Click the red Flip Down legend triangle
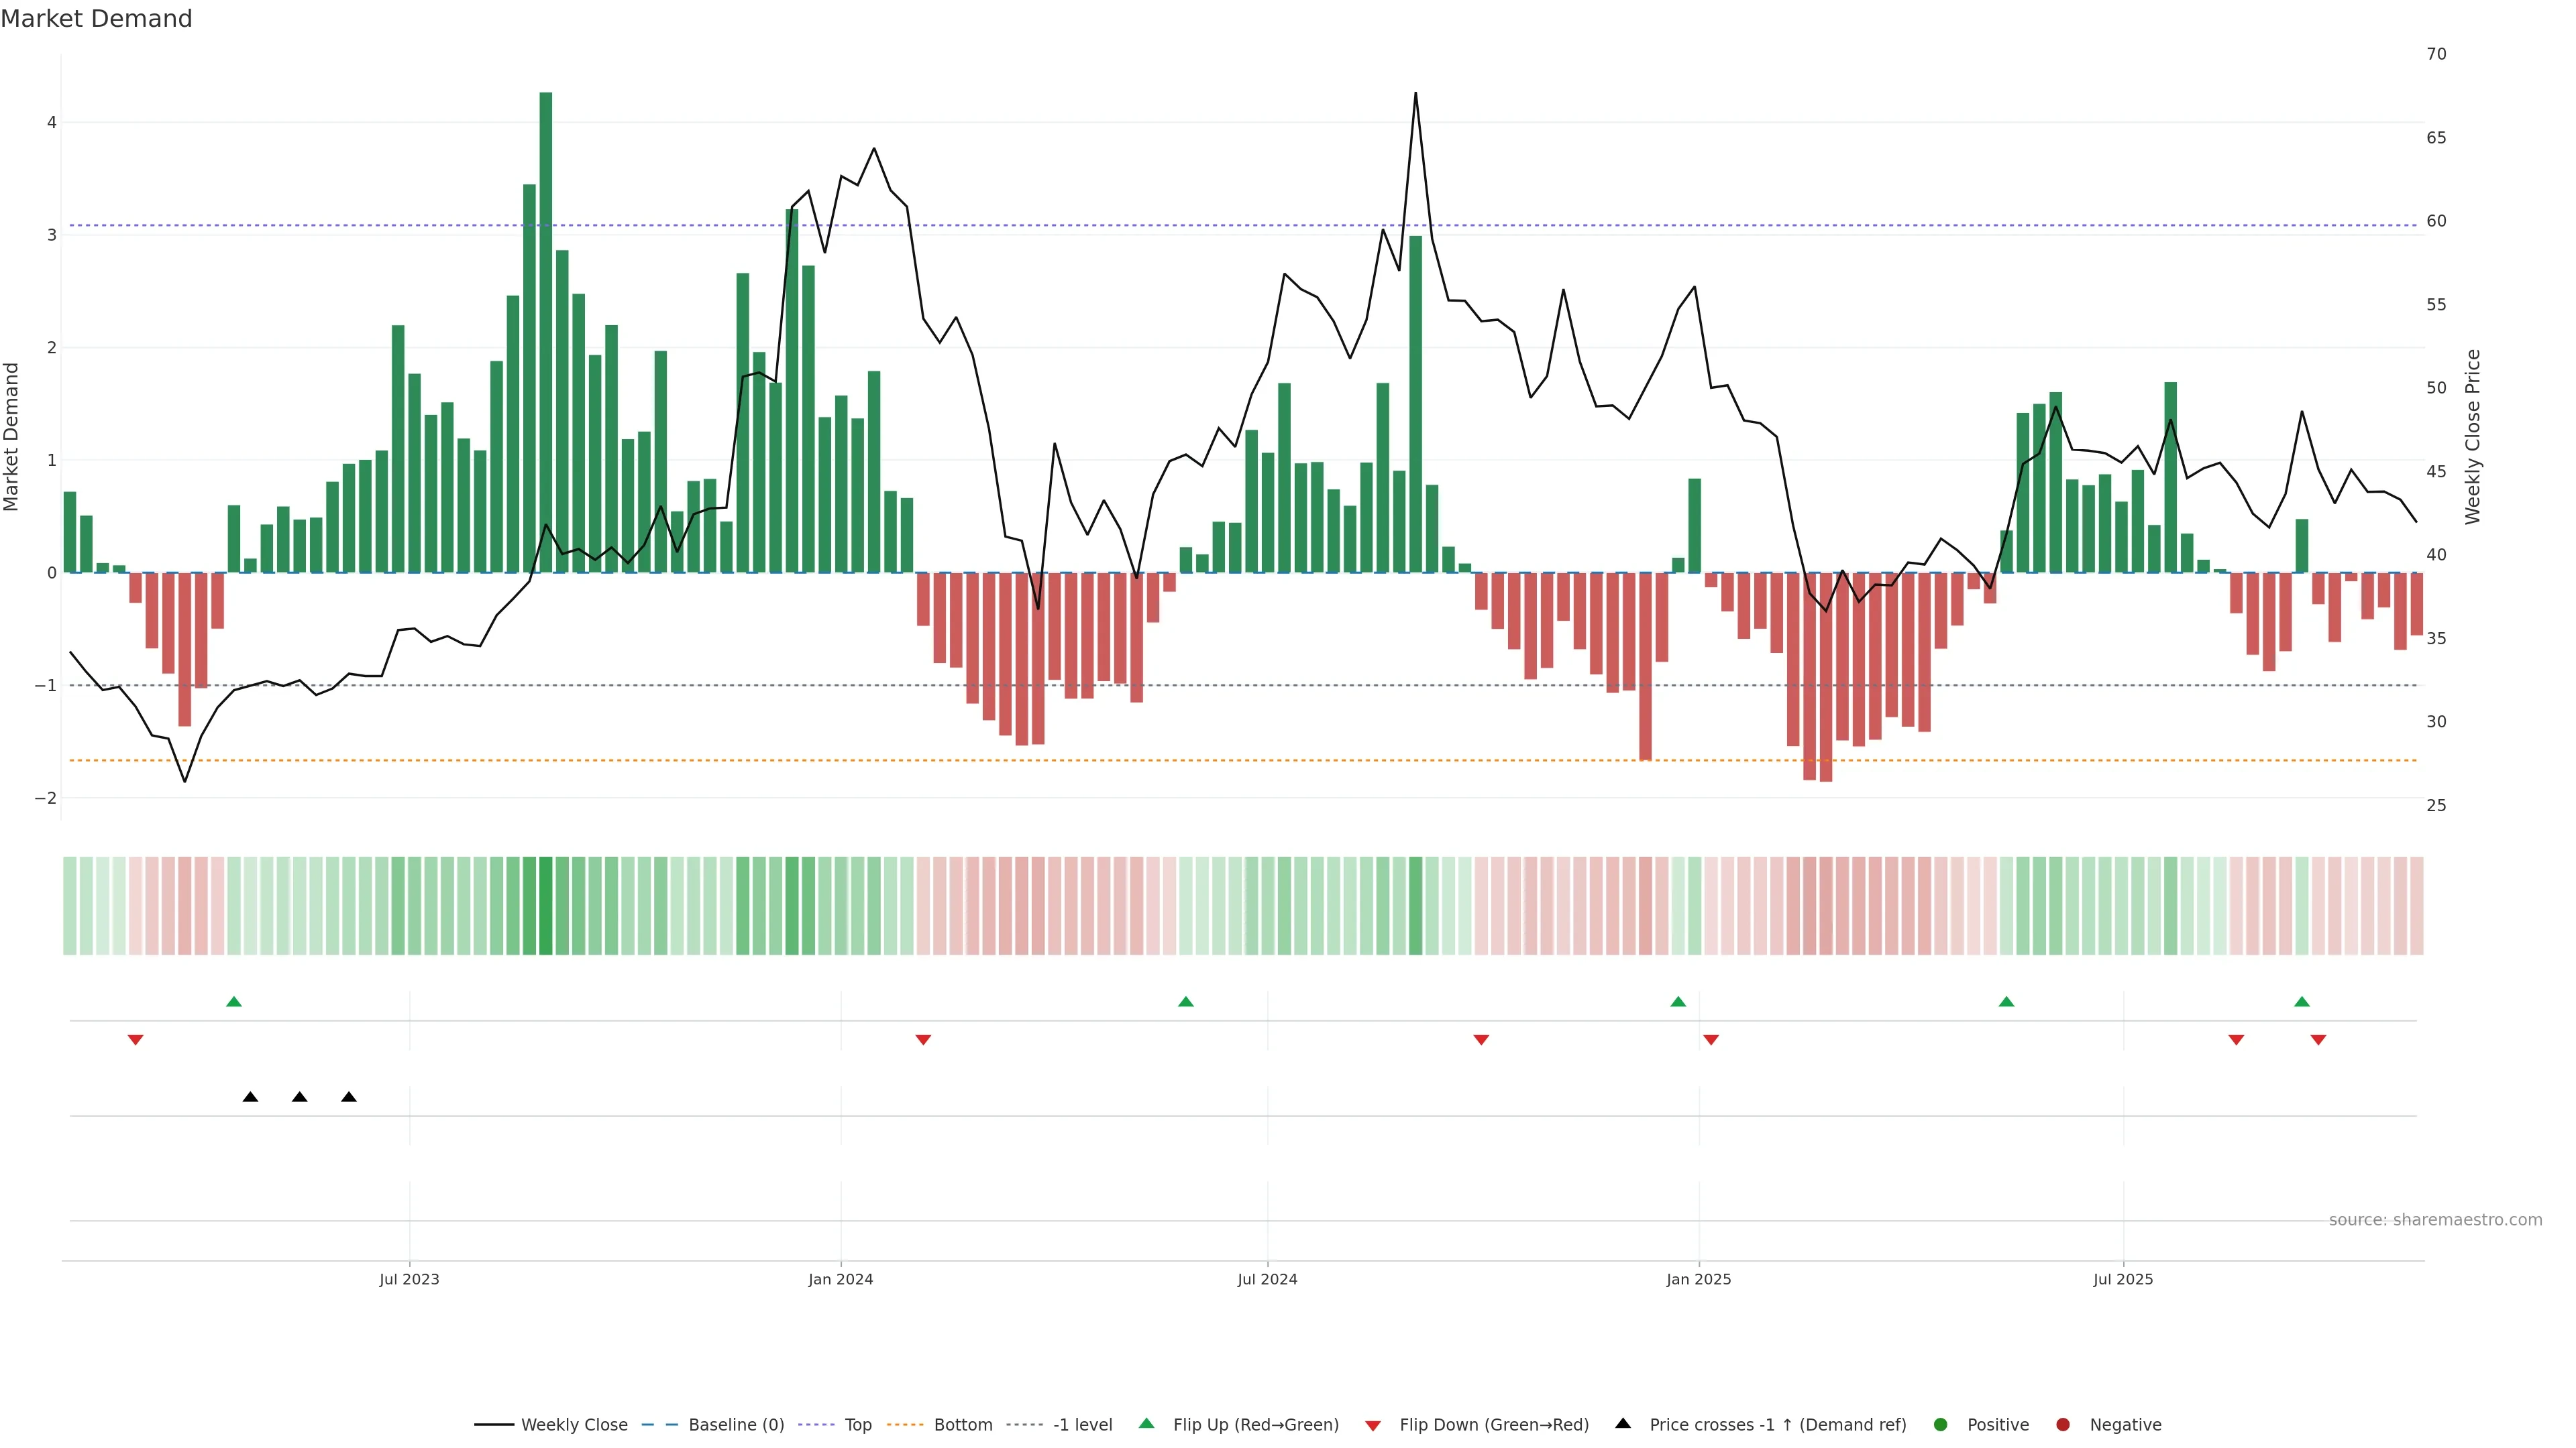Viewport: 2576px width, 1448px height. click(x=1373, y=1426)
